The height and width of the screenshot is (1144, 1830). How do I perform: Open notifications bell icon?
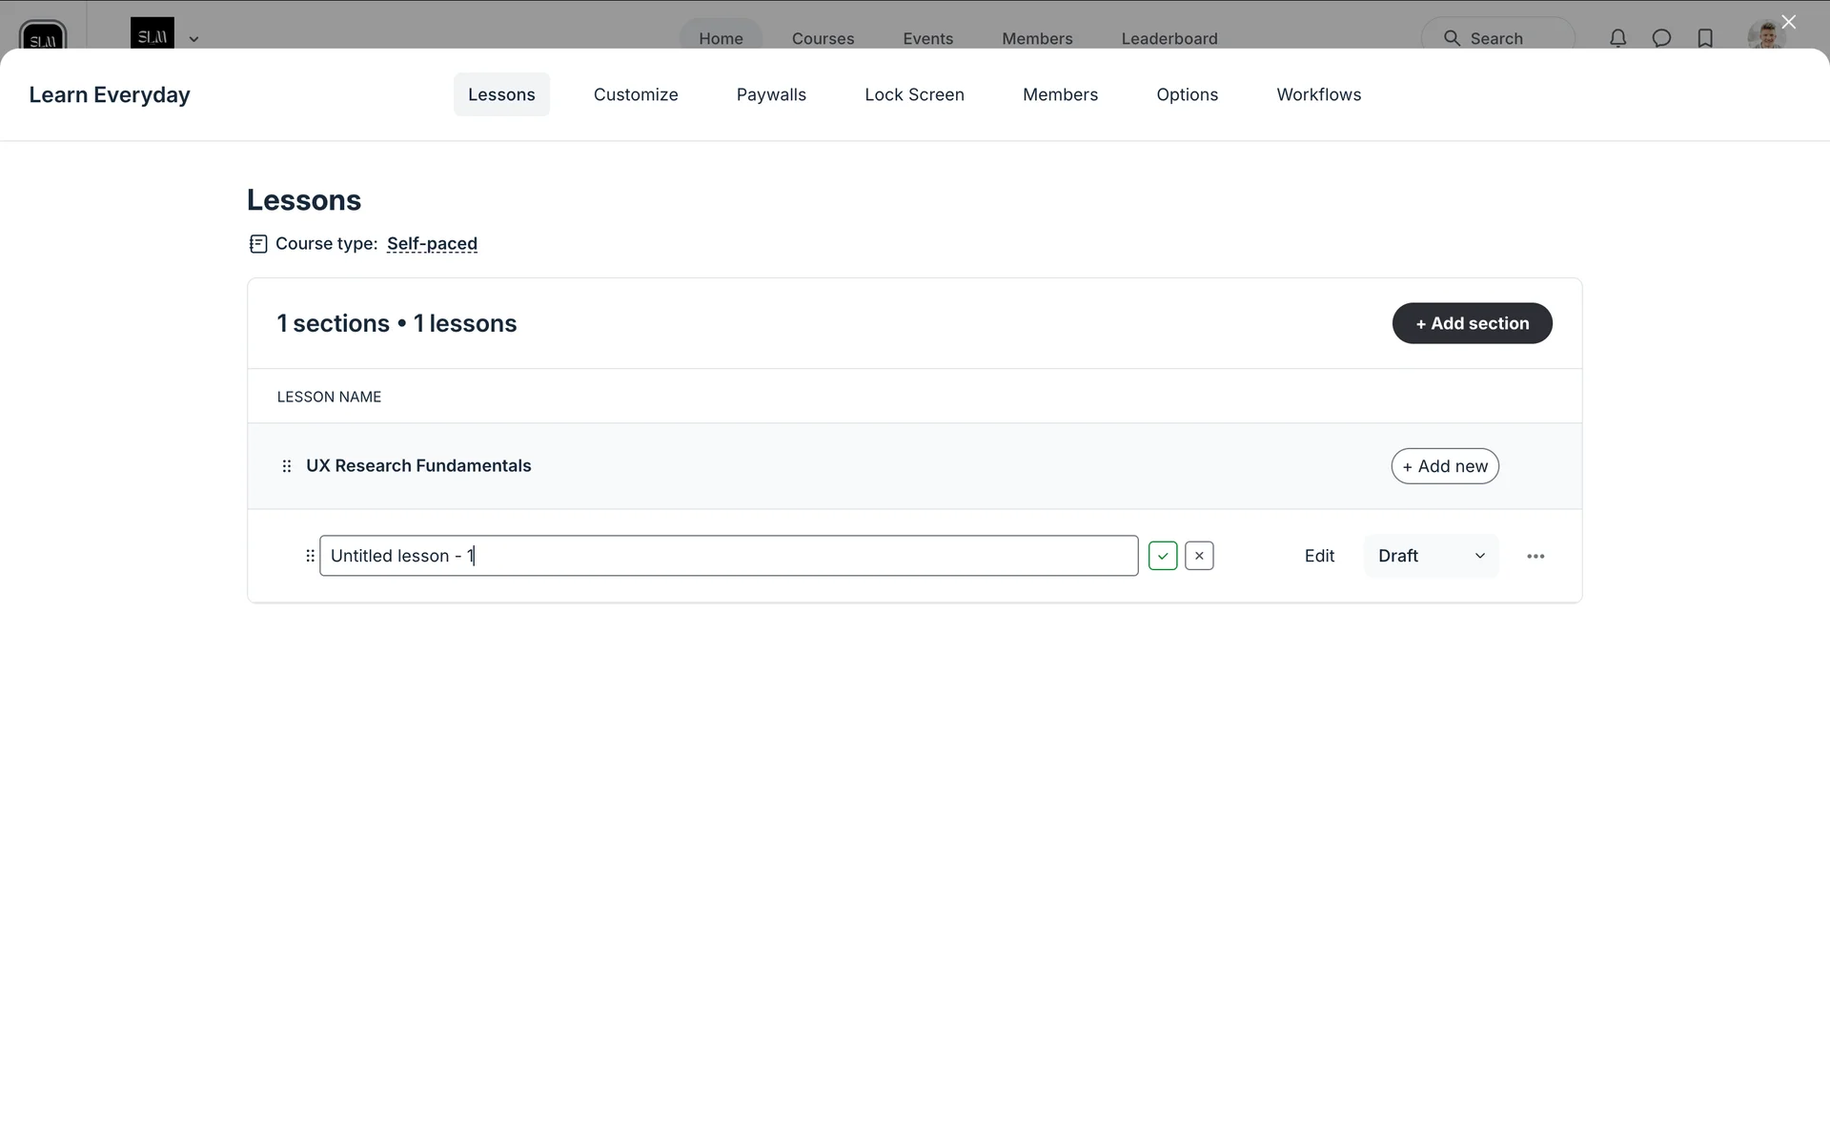point(1617,38)
